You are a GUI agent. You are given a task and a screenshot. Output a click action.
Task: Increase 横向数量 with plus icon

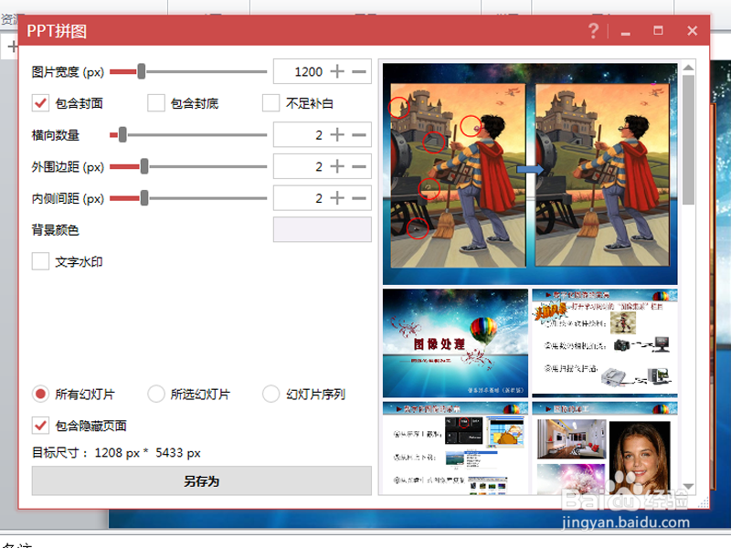pos(337,134)
